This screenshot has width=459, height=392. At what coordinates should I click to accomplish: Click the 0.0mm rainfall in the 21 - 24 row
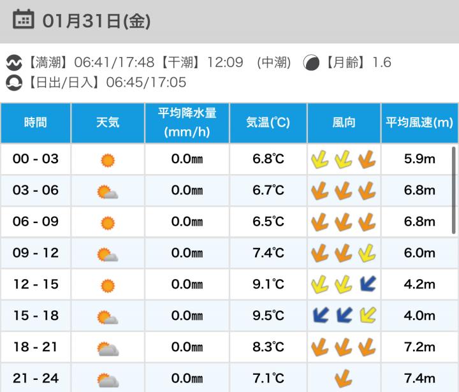point(187,378)
